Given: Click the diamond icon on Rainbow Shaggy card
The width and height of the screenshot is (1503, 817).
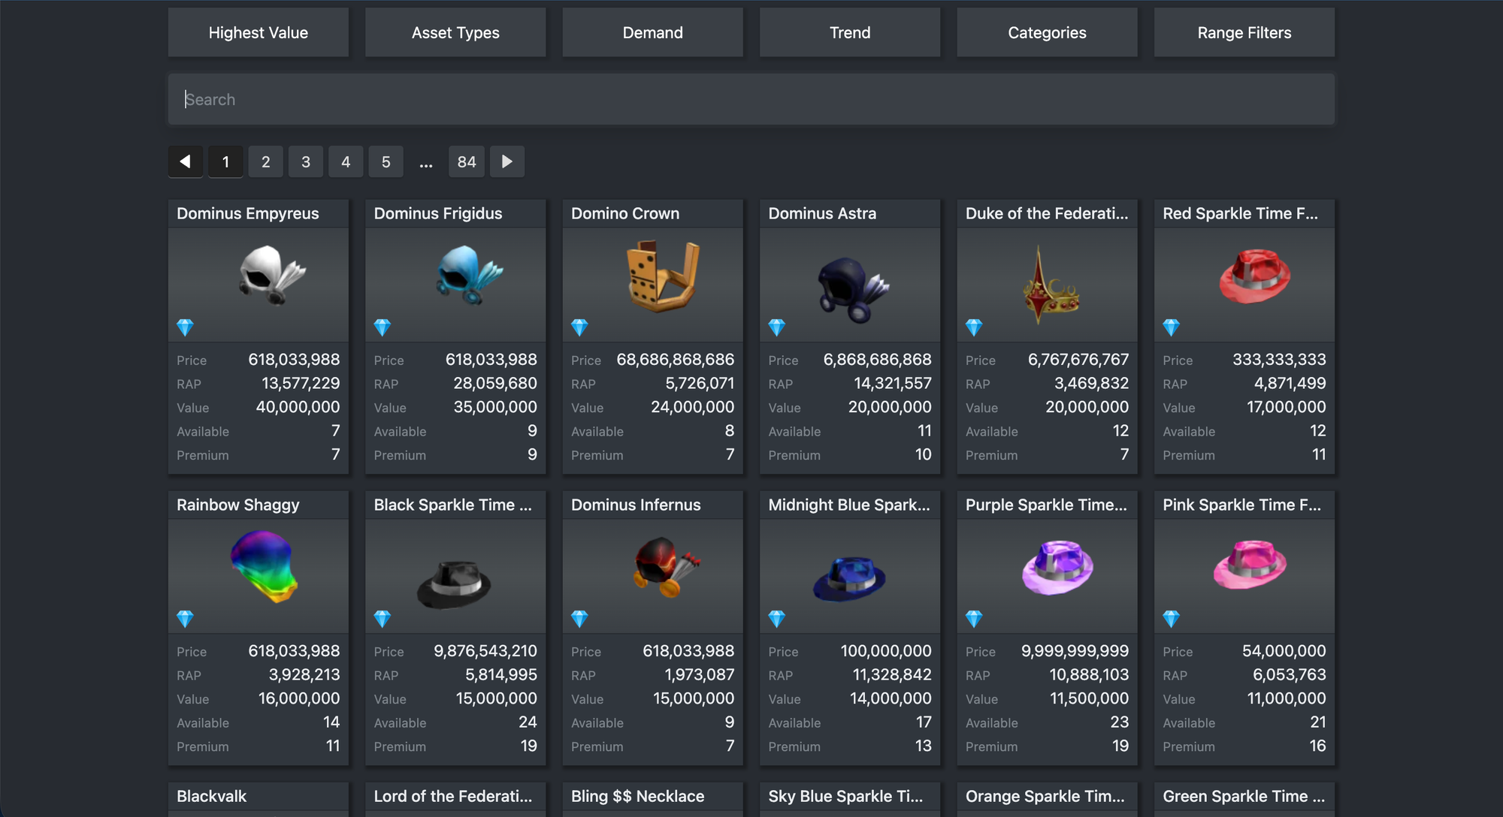Looking at the screenshot, I should [x=185, y=619].
